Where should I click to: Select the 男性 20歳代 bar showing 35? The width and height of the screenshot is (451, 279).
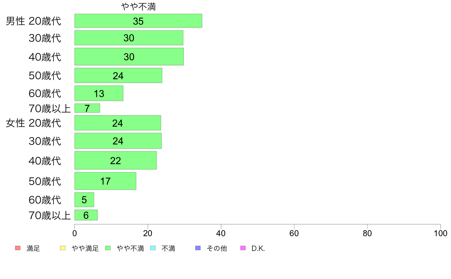138,21
